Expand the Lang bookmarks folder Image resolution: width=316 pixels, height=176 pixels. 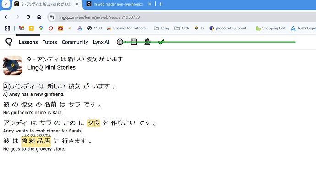161,28
